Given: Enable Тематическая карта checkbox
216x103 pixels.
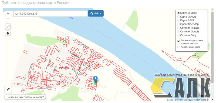Looking at the screenshot, I should pos(179,47).
